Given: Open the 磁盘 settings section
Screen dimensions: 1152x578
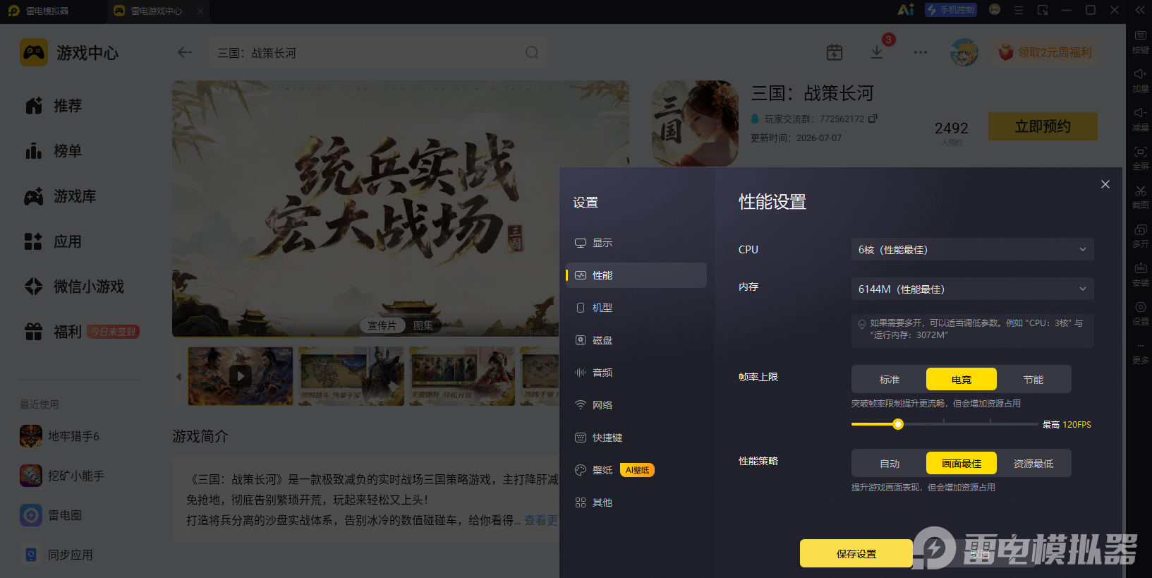Looking at the screenshot, I should coord(636,340).
